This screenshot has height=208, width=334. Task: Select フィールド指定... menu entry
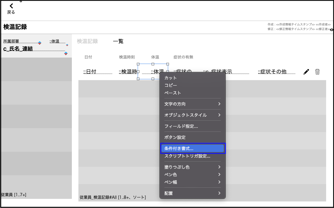pos(181,126)
